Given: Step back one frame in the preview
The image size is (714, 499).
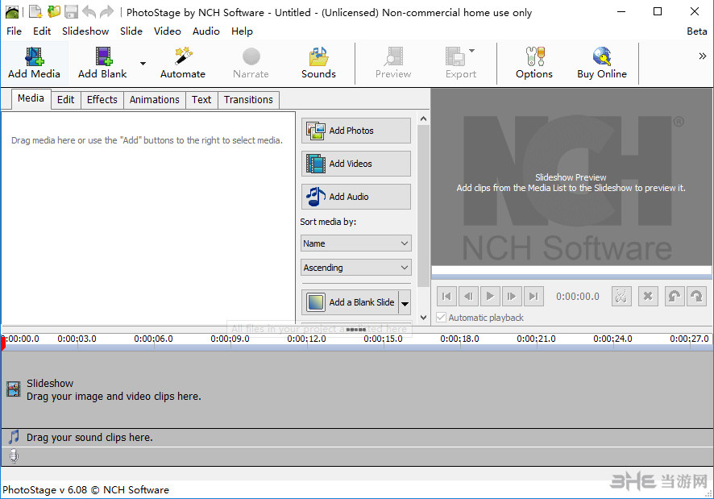Looking at the screenshot, I should point(468,297).
